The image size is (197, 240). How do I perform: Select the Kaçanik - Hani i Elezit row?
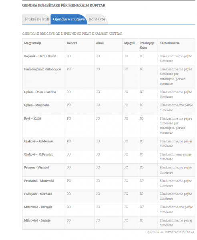click(109, 58)
